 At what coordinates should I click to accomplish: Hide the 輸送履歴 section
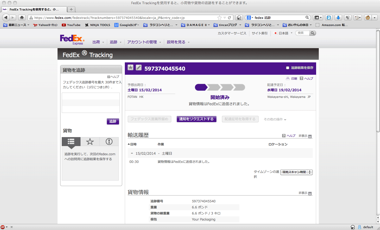tap(310, 136)
